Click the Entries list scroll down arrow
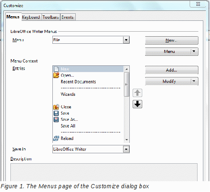 point(126,140)
